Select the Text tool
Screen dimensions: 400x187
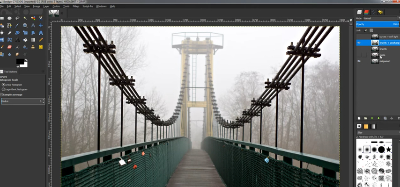tap(17, 40)
